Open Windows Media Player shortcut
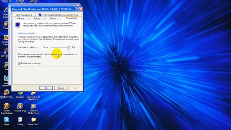The height and width of the screenshot is (130, 231). [34, 109]
